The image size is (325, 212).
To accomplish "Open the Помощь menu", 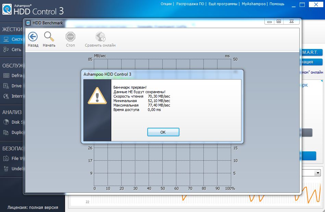I will tap(277, 4).
